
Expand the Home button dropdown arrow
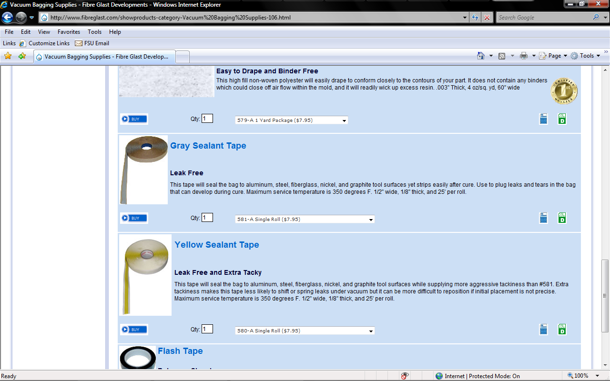(491, 56)
